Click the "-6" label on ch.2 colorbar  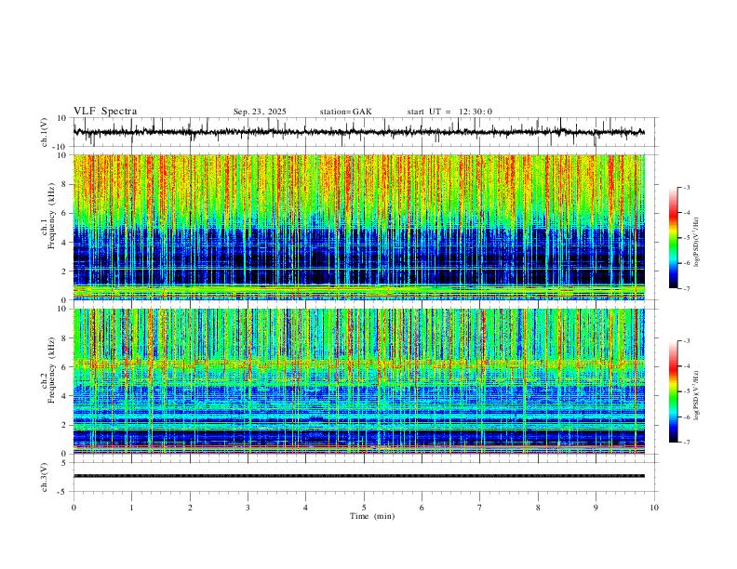pyautogui.click(x=686, y=417)
